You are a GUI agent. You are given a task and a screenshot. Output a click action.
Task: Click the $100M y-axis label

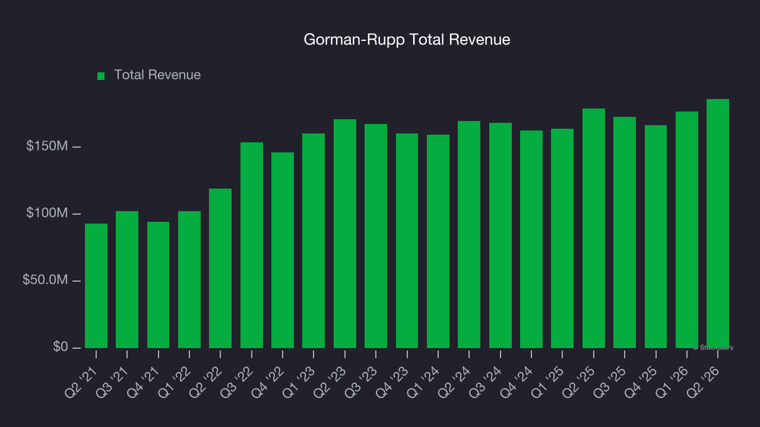[46, 213]
